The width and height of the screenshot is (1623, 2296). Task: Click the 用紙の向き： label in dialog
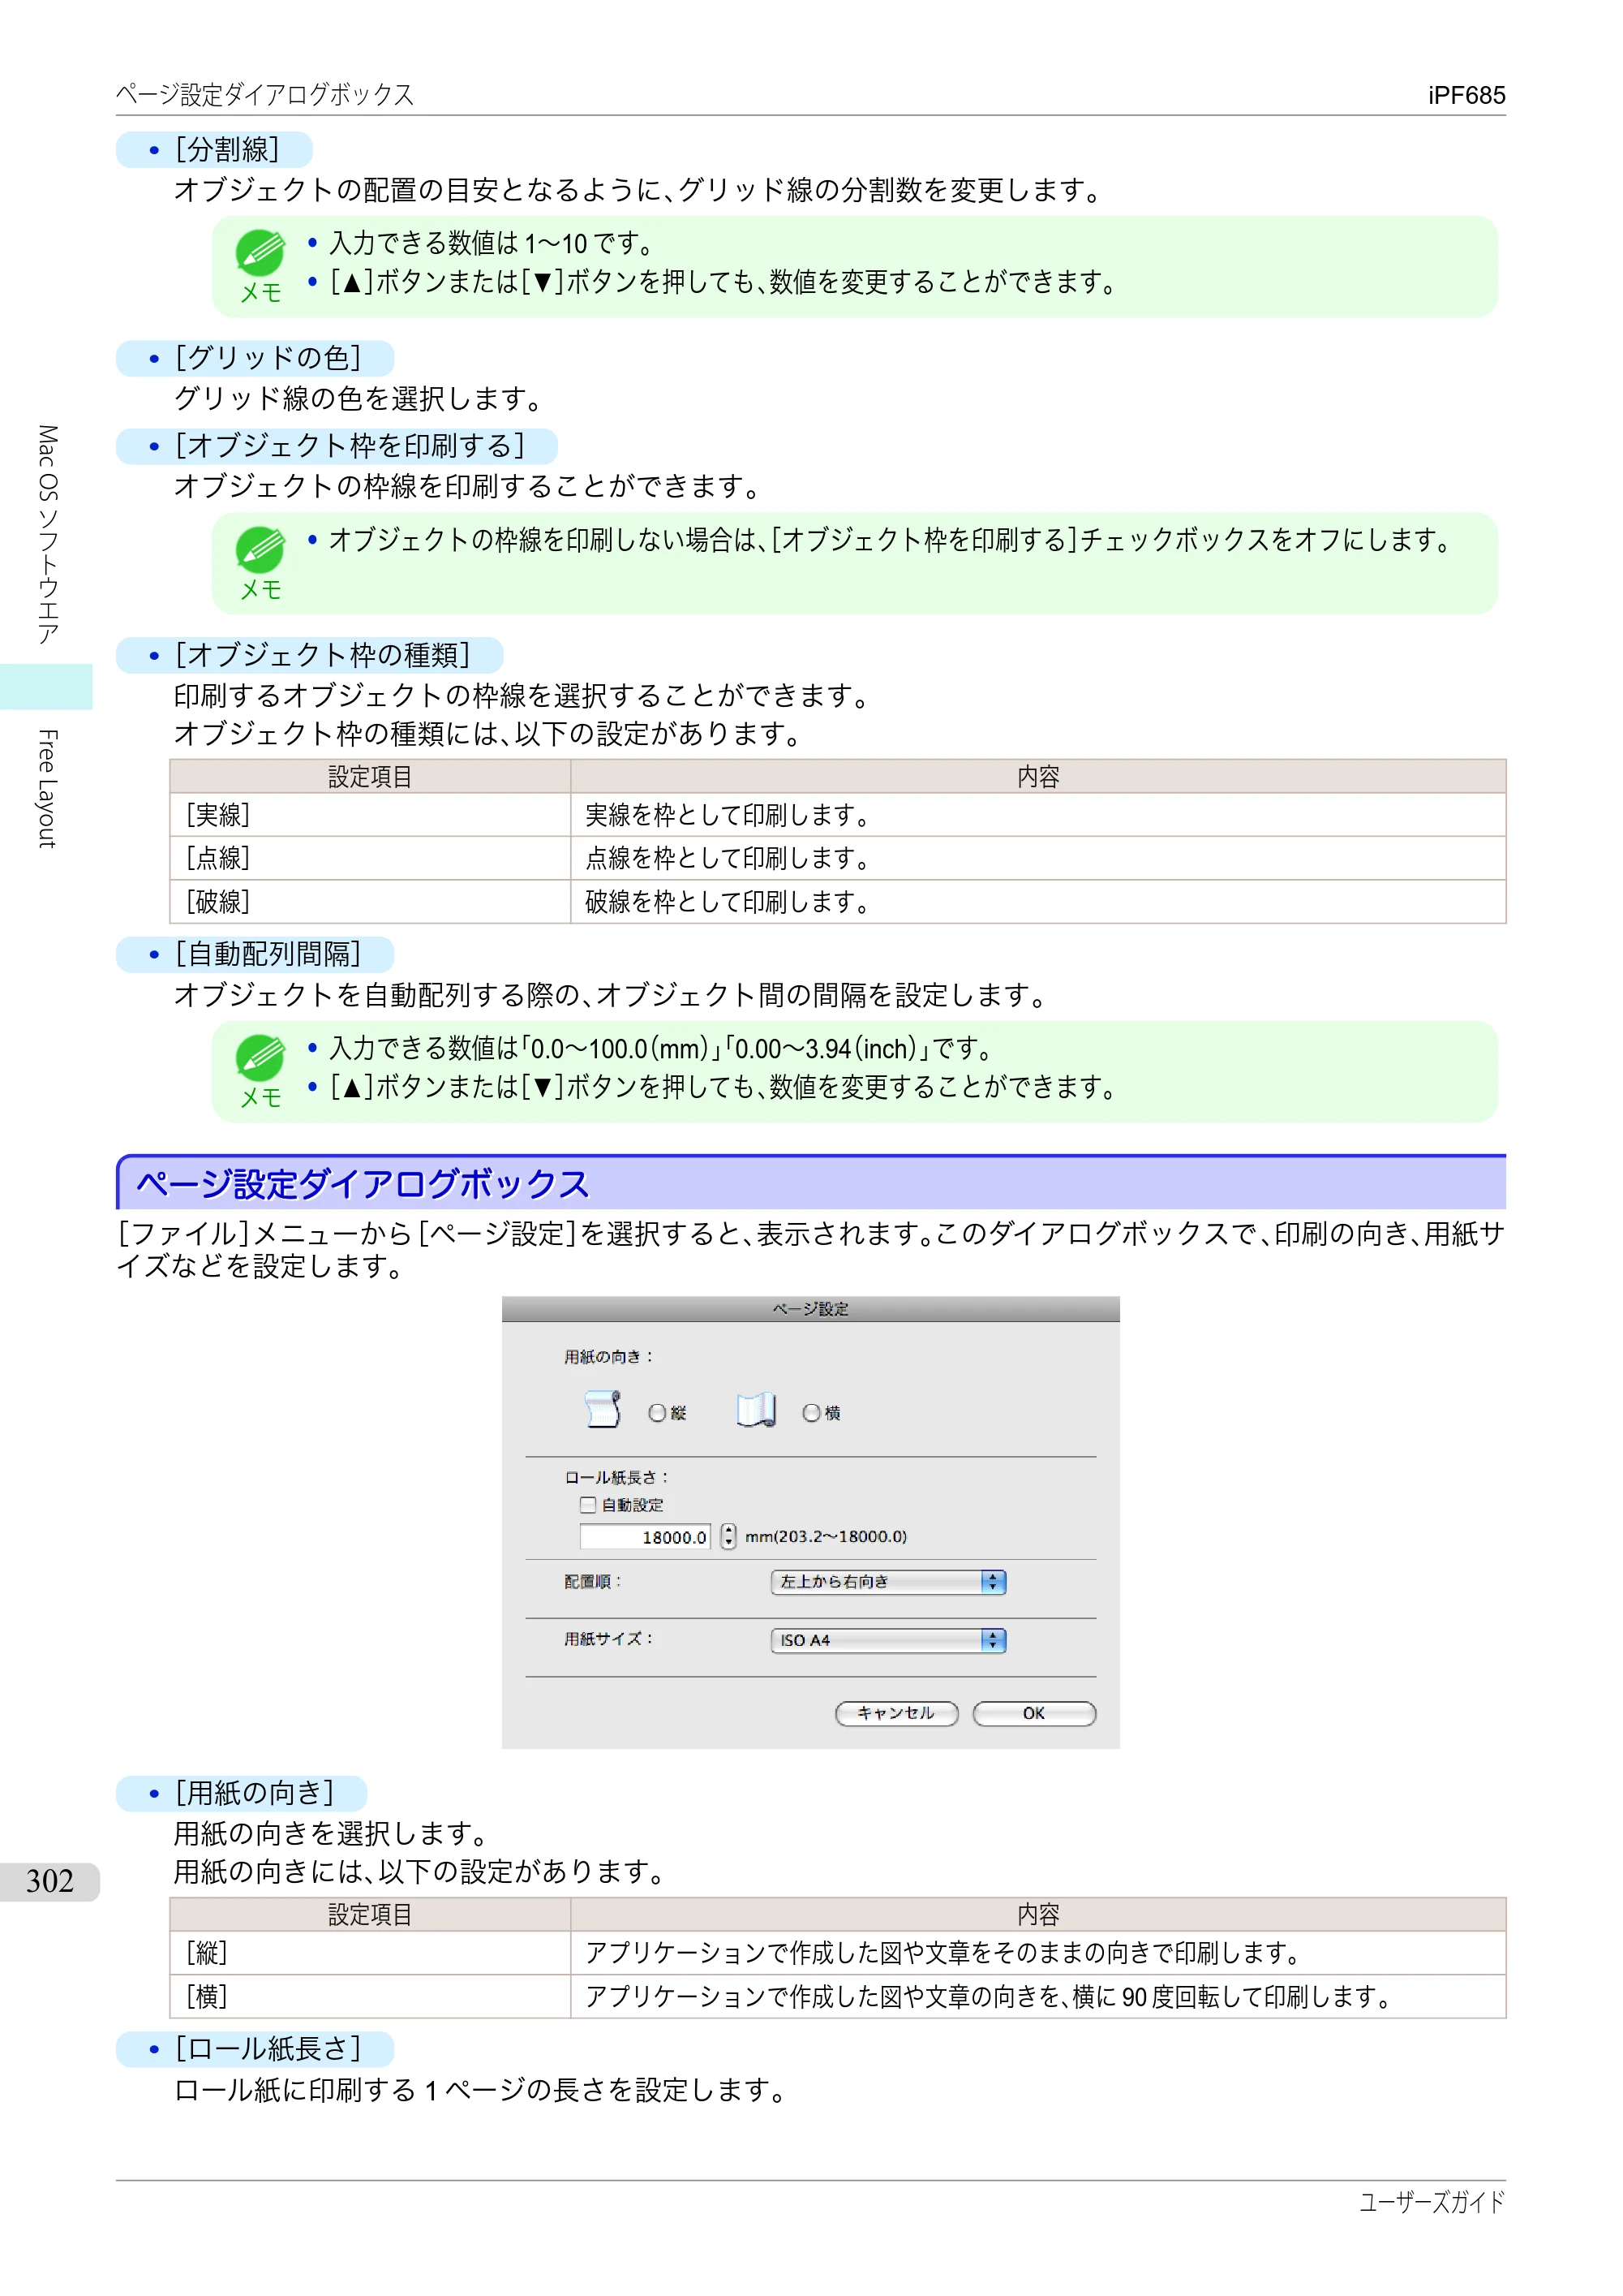tap(608, 1357)
